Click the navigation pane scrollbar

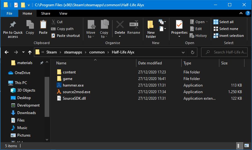point(47,97)
